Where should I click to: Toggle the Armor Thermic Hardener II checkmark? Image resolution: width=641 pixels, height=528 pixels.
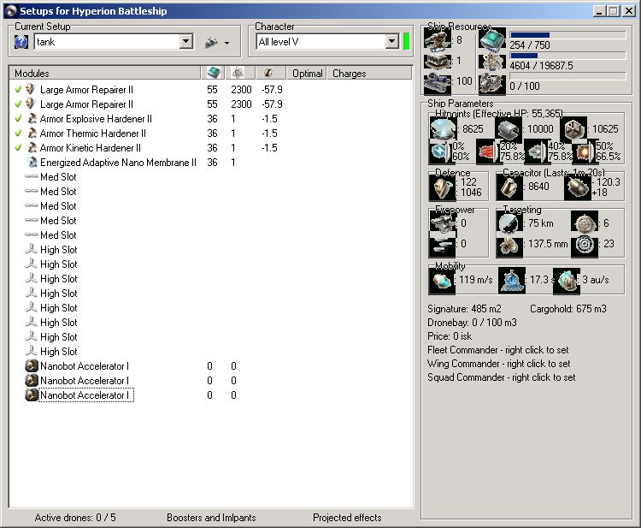(x=18, y=133)
